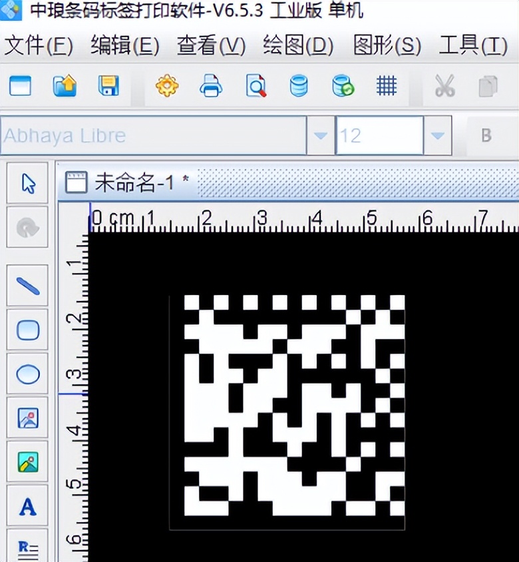Image resolution: width=519 pixels, height=562 pixels.
Task: Select the text A tool
Action: click(27, 506)
